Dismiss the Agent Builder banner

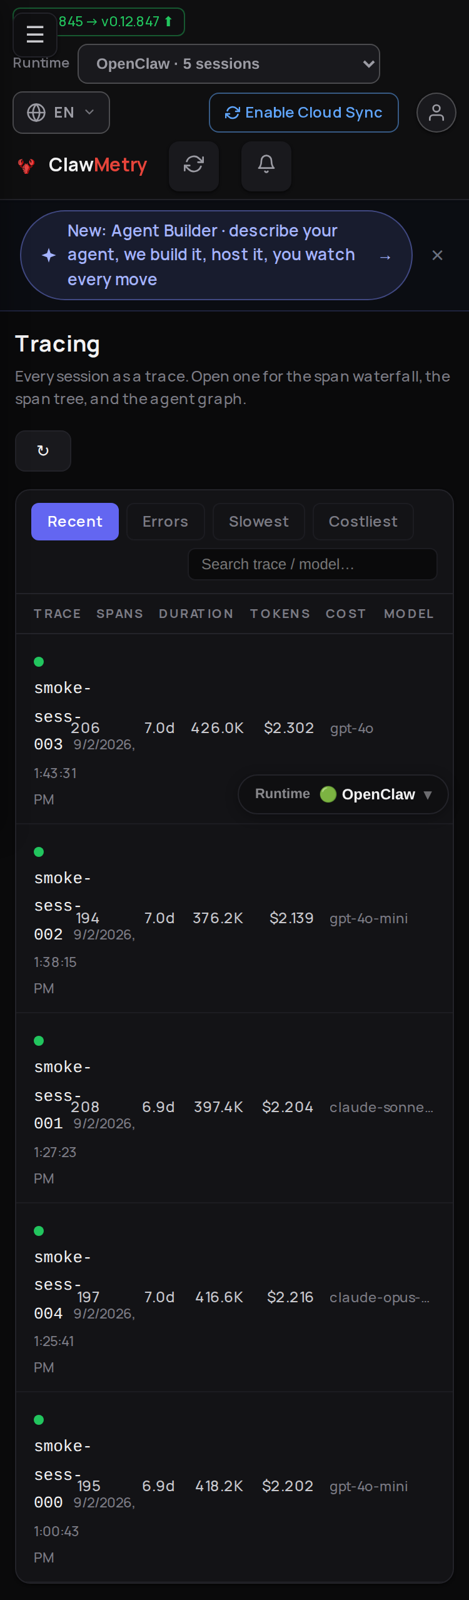(x=438, y=255)
